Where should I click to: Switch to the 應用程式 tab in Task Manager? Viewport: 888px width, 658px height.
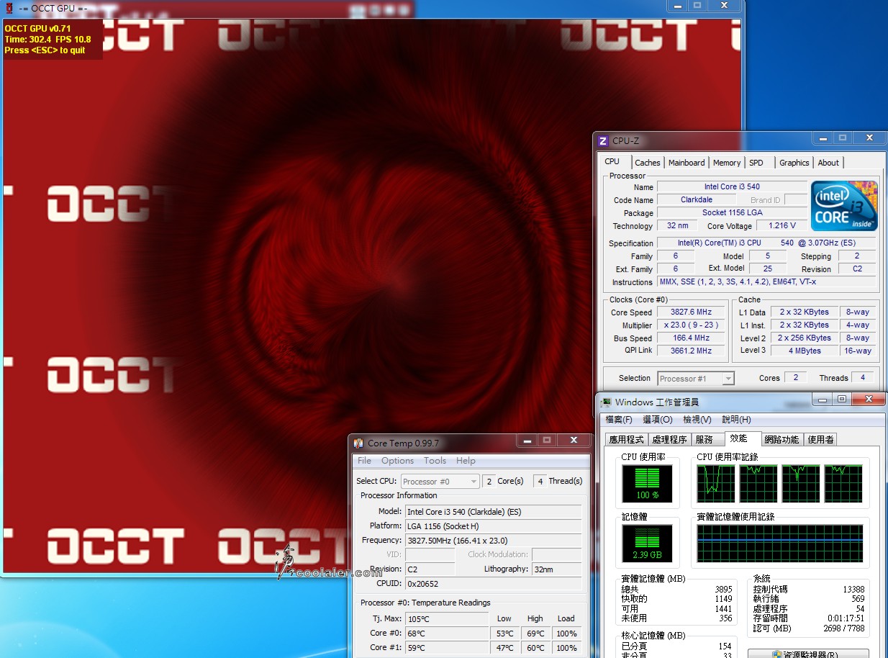click(626, 439)
